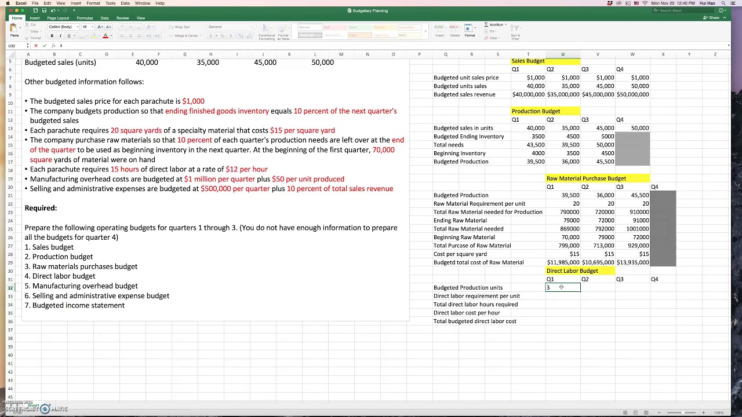Click Page Layout view icon in status bar
Image resolution: width=742 pixels, height=417 pixels.
click(x=635, y=412)
